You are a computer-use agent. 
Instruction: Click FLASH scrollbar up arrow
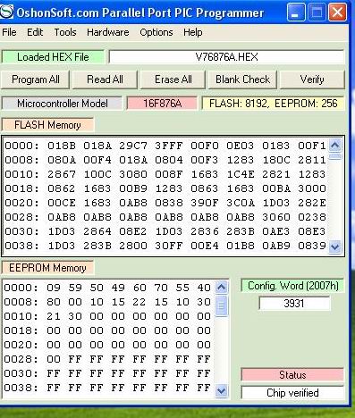(335, 146)
